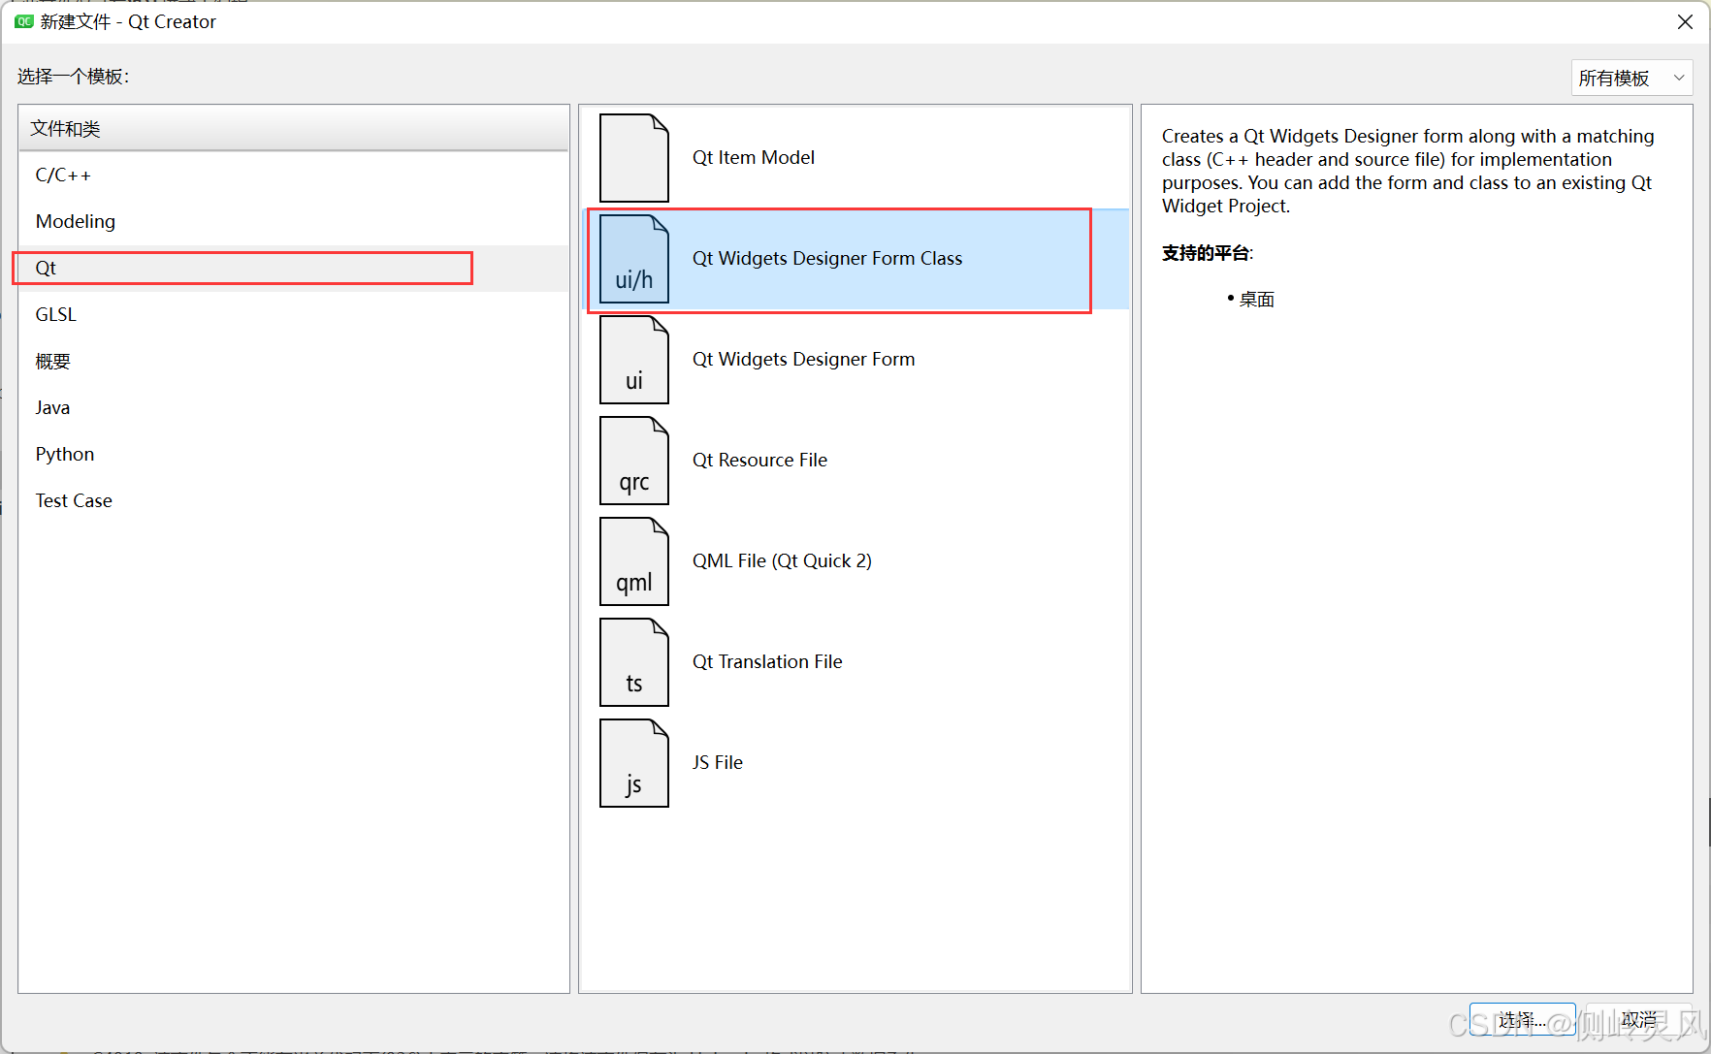
Task: Click the qml file icon
Action: (634, 561)
